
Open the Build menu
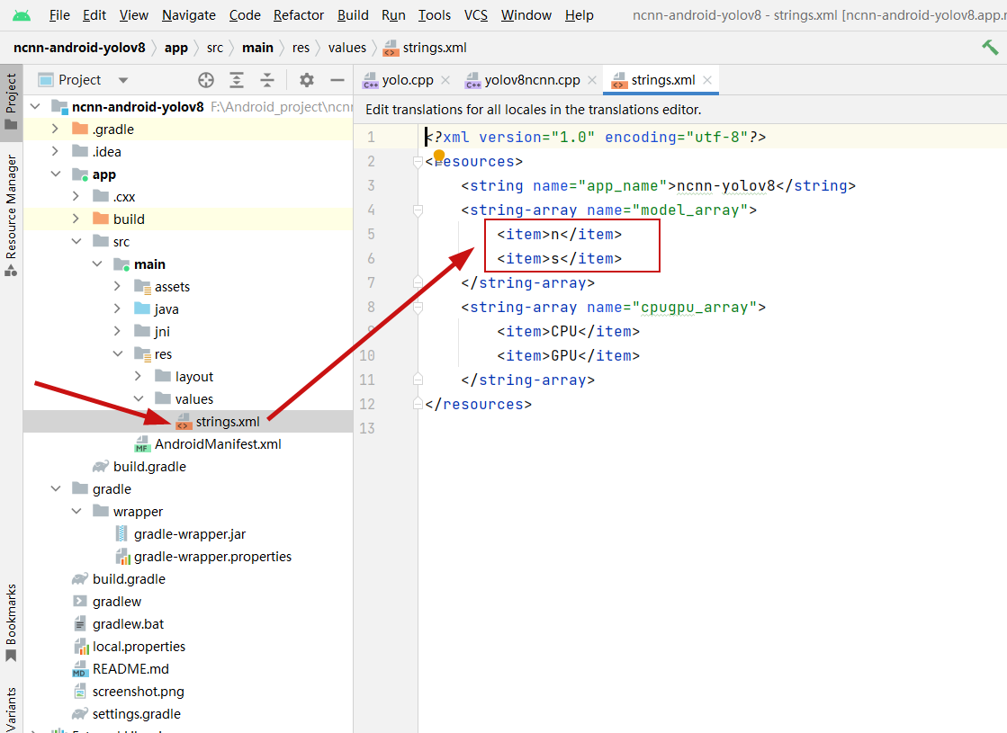point(353,14)
